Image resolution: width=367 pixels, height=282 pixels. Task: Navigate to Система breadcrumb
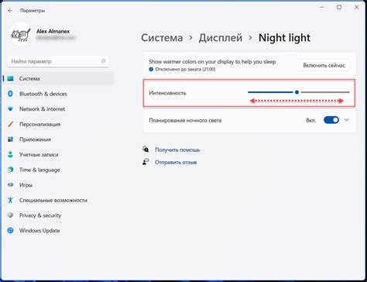[162, 38]
